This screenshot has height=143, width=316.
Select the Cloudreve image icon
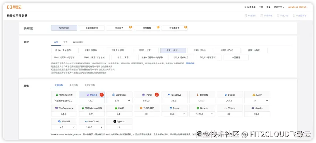point(169,95)
